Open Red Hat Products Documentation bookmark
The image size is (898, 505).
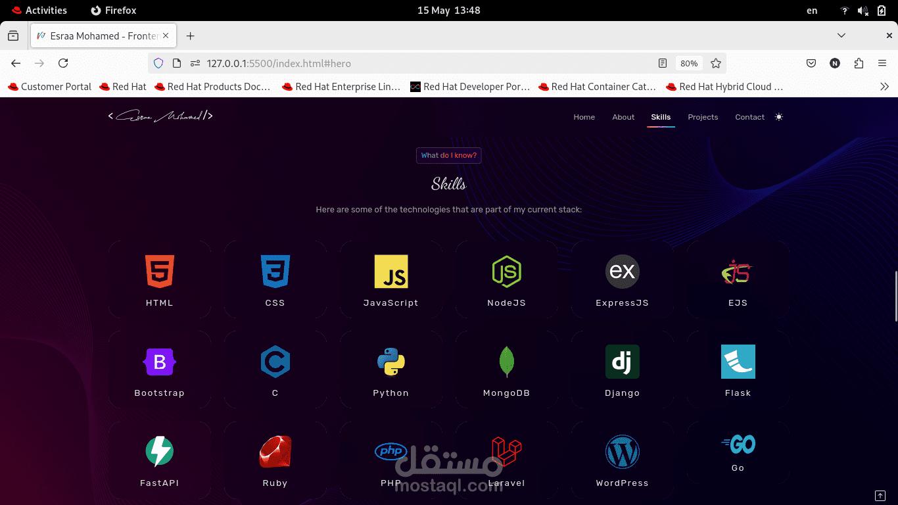pos(212,87)
